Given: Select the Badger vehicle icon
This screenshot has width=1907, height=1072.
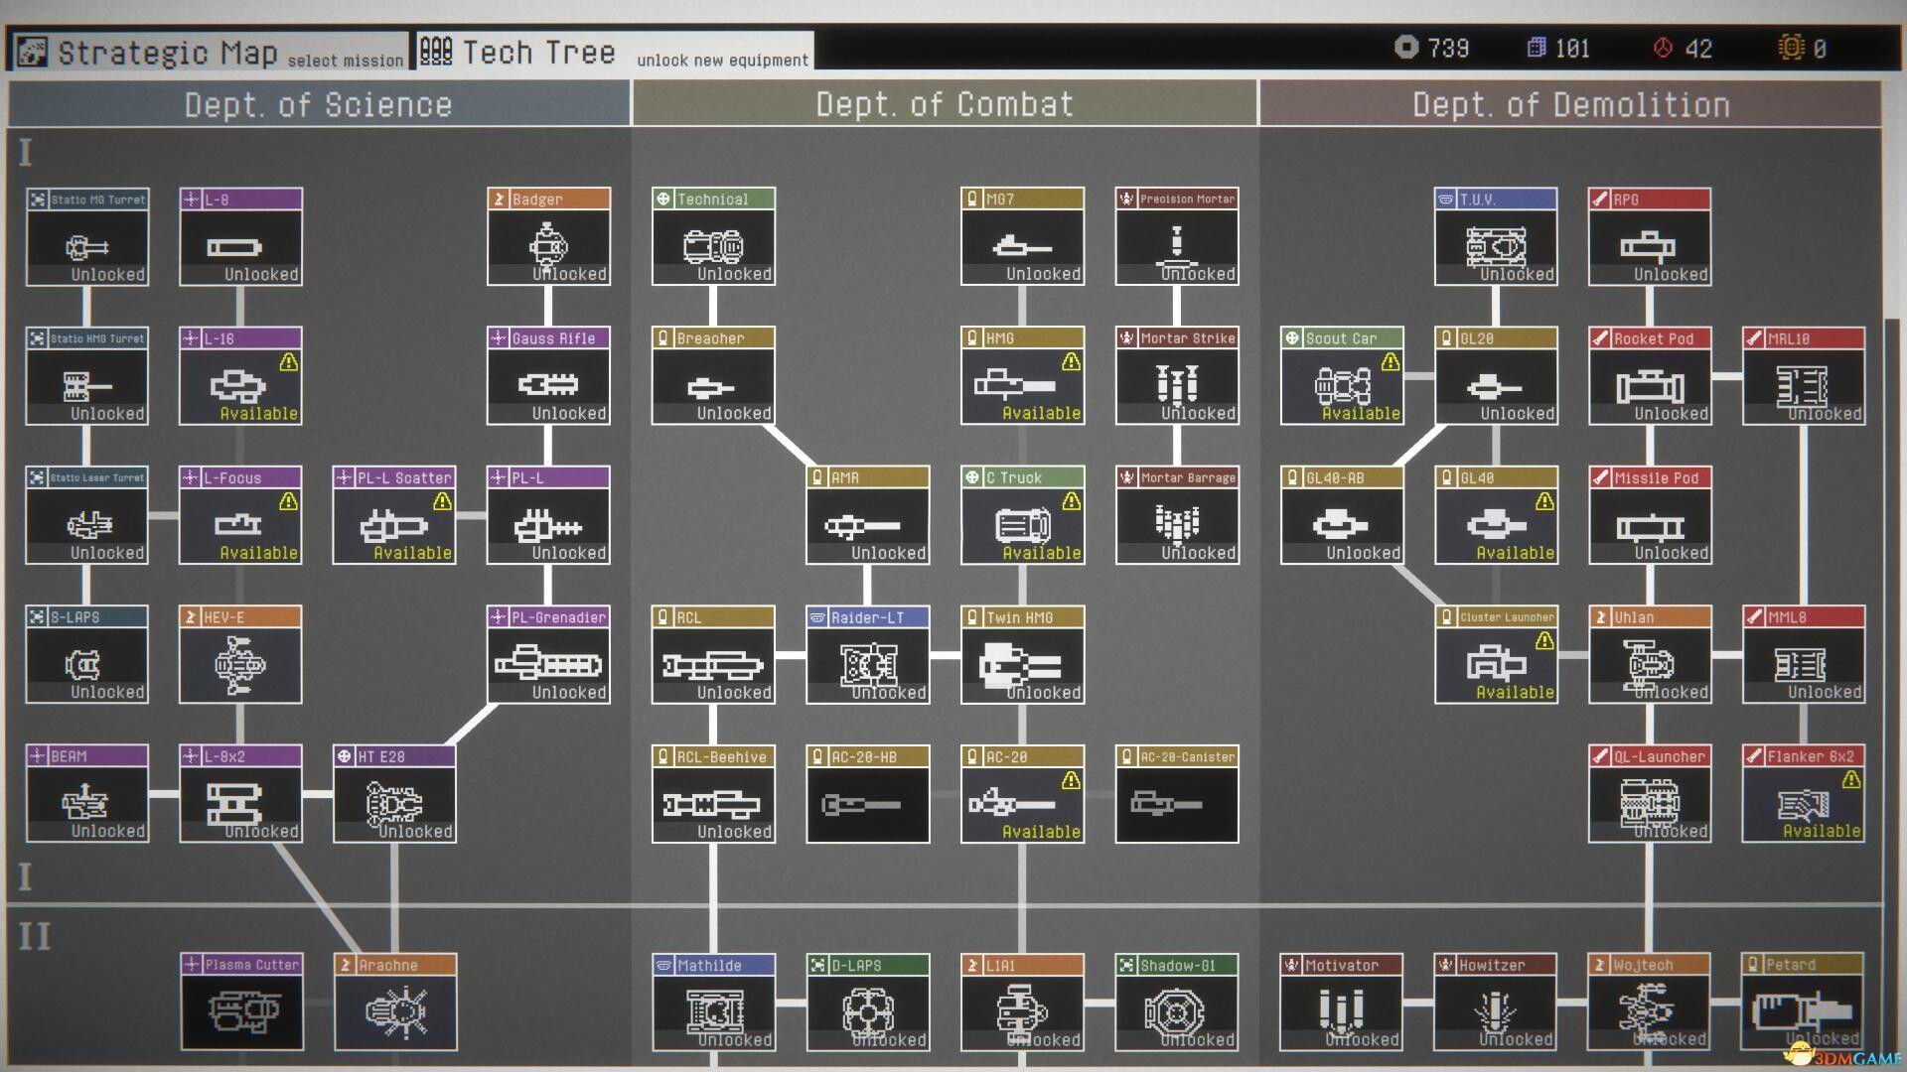Looking at the screenshot, I should point(548,245).
